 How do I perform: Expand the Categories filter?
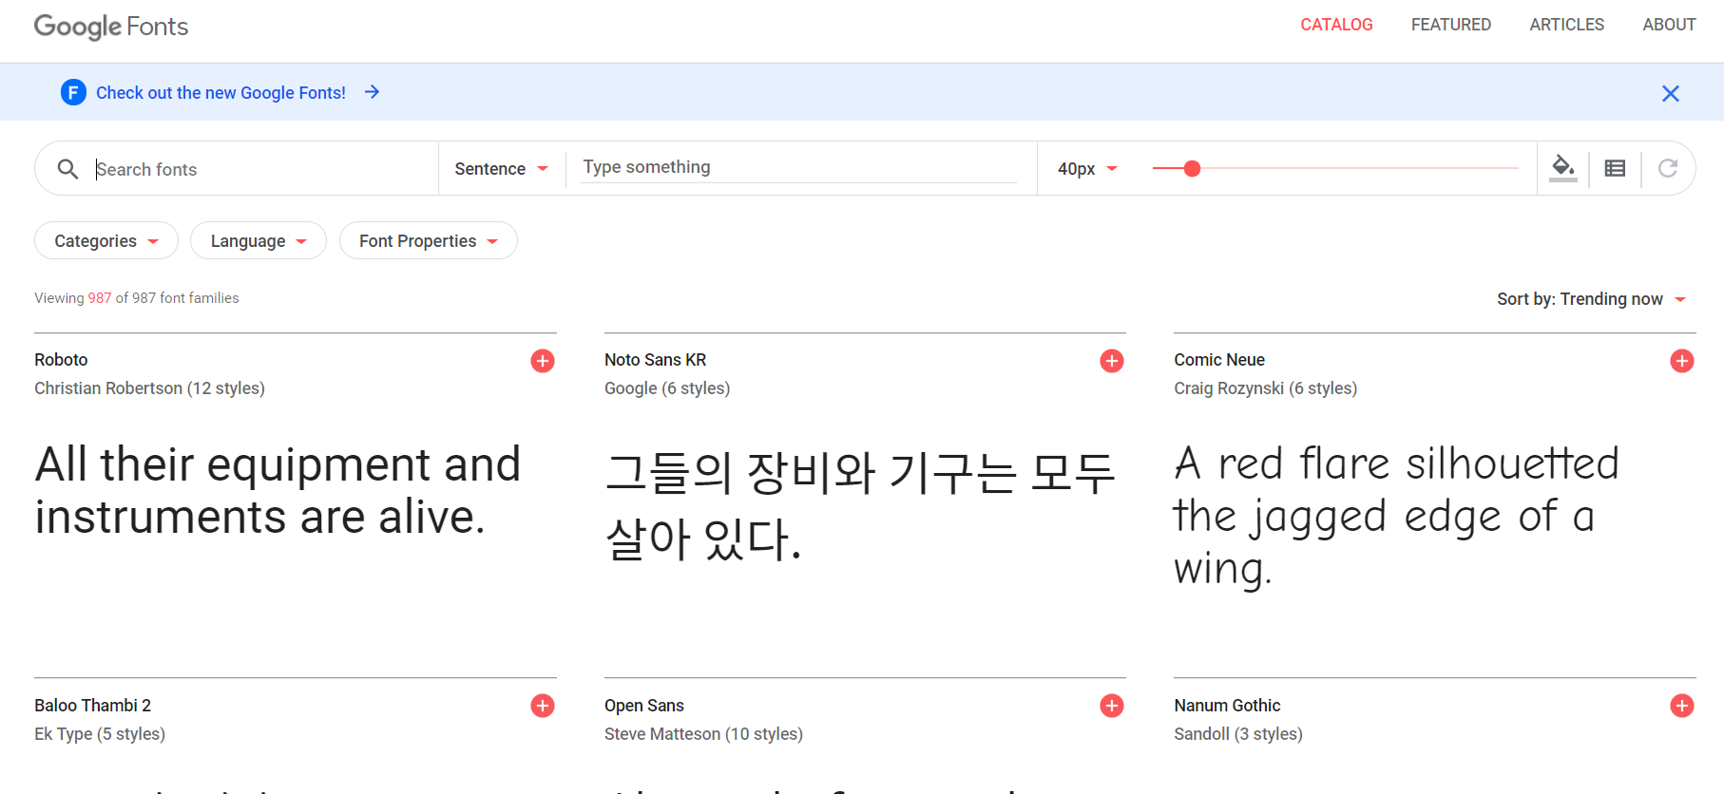pos(106,240)
